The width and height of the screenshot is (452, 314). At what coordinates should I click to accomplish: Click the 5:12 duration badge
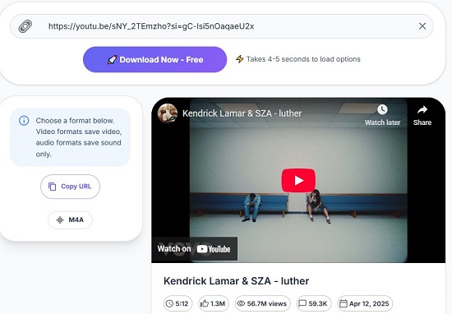pyautogui.click(x=178, y=303)
